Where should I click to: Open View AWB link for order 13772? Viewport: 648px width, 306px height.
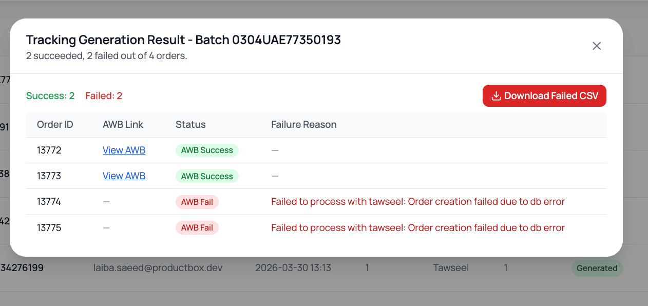pos(124,150)
